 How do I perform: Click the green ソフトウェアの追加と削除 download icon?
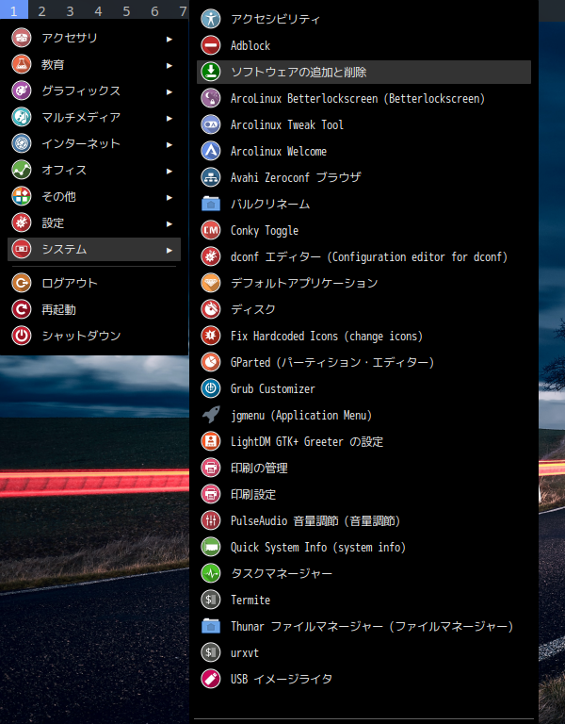point(211,72)
